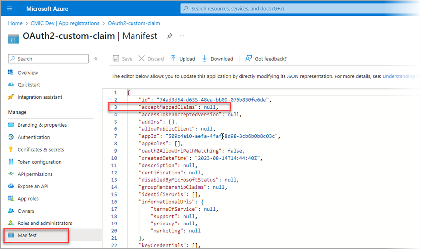Open the Expose an API page

33,186
